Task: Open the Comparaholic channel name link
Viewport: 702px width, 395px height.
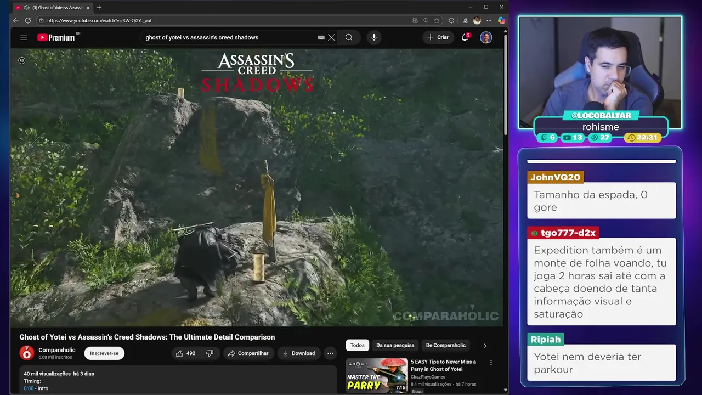Action: coord(57,350)
